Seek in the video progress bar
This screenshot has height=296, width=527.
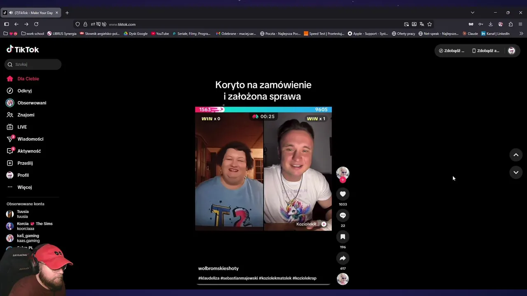pos(263,284)
